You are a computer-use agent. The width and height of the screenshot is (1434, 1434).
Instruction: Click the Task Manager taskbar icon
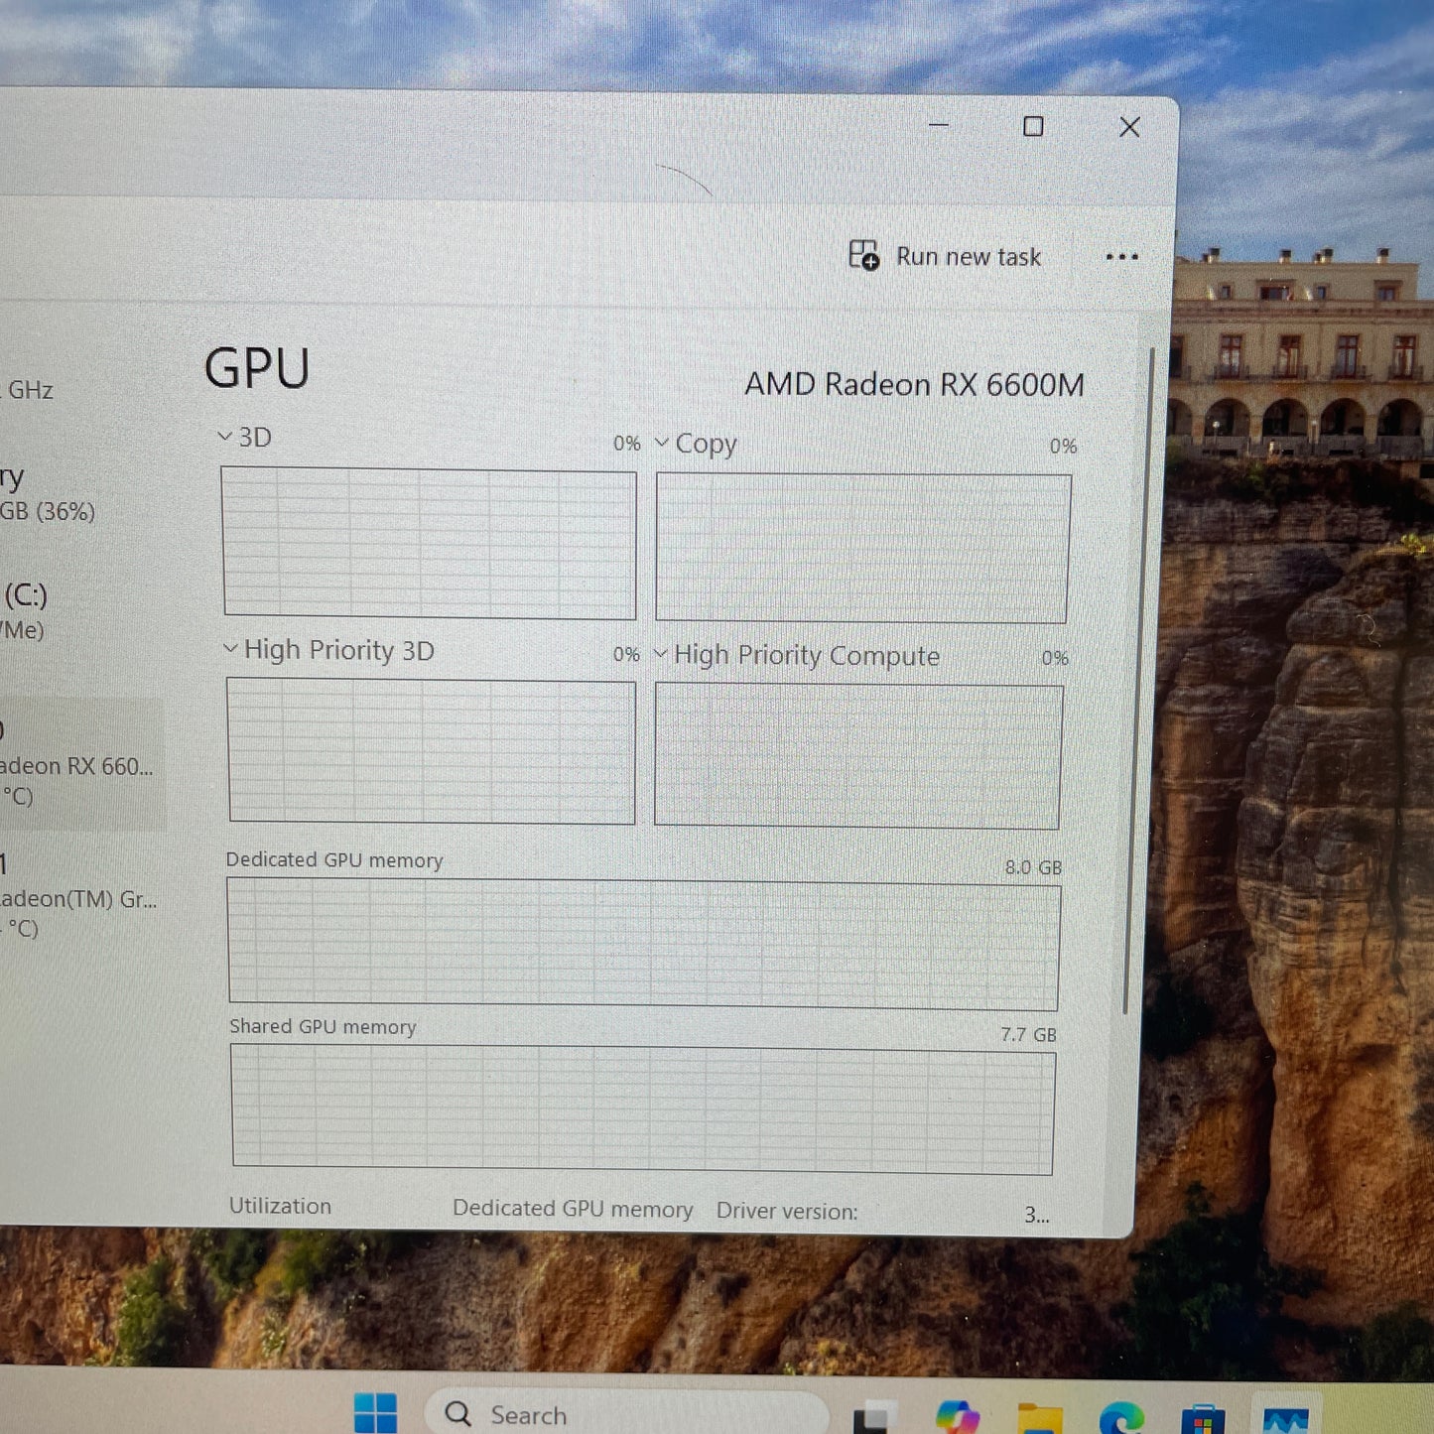click(1286, 1419)
